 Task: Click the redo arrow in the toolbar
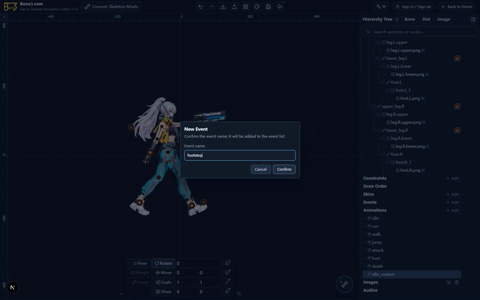point(212,7)
